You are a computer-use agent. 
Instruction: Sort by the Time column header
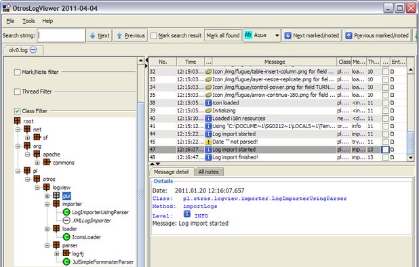pos(191,62)
